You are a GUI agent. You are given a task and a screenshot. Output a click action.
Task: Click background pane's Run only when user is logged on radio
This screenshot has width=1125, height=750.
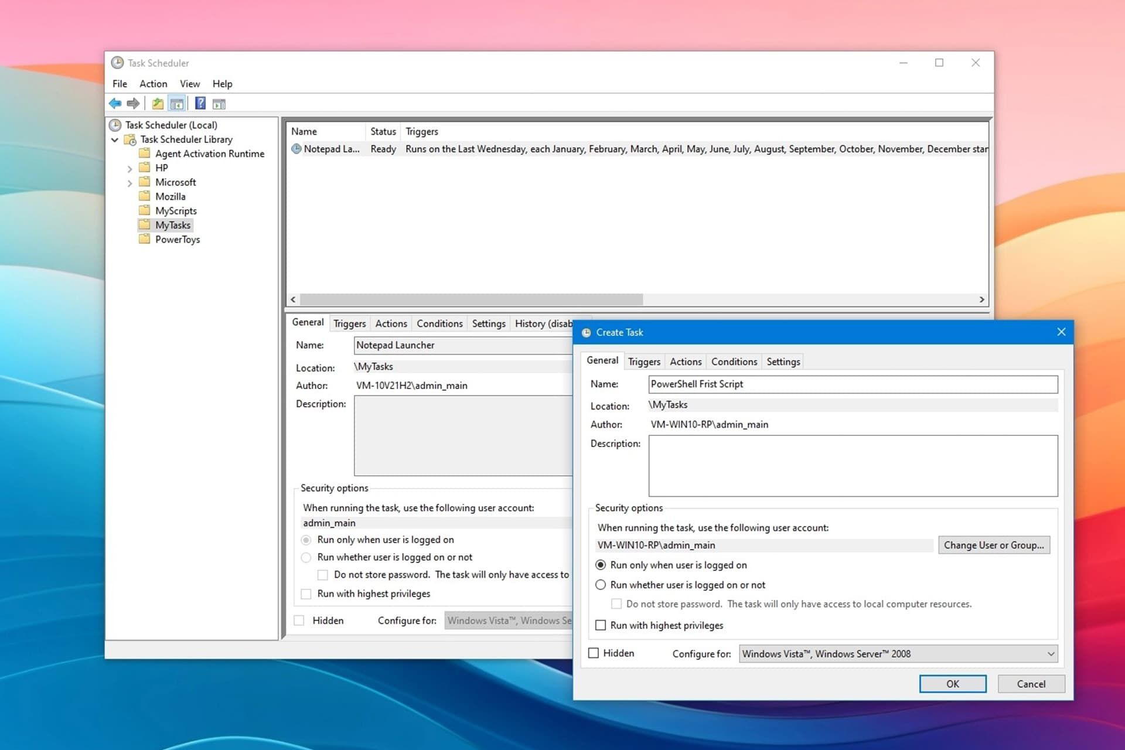click(306, 540)
